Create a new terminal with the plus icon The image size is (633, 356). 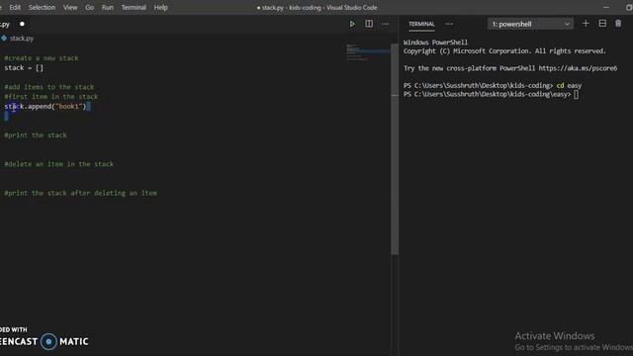(586, 24)
